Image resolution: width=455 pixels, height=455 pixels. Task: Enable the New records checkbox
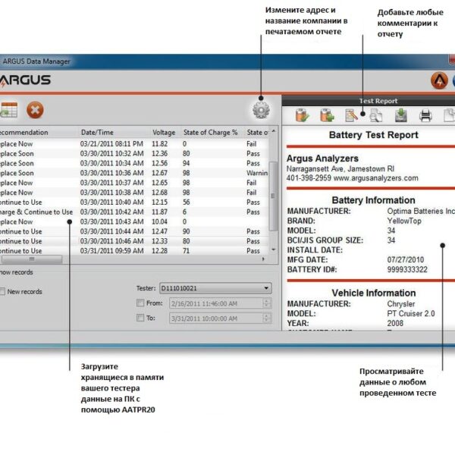click(x=2, y=292)
